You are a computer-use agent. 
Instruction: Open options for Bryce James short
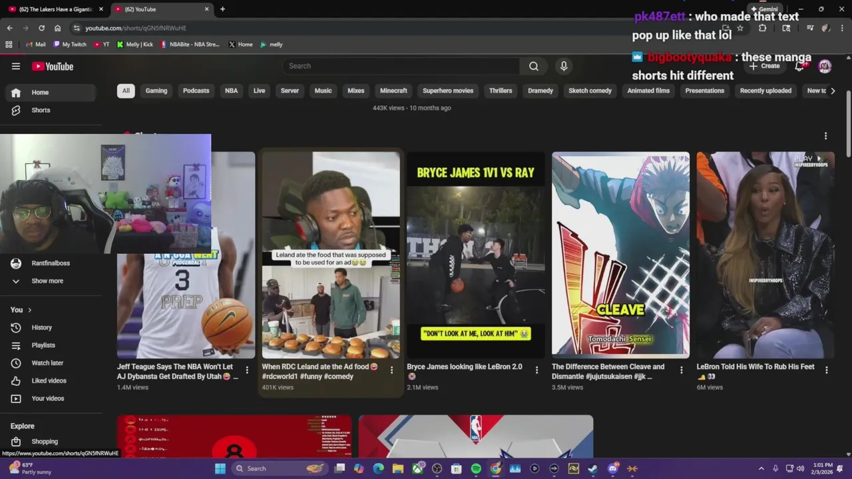coord(536,370)
